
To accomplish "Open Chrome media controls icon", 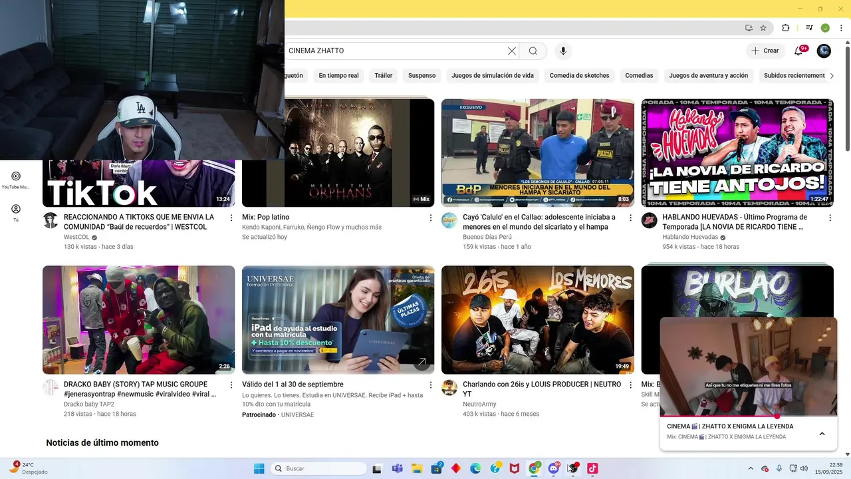I will point(809,28).
